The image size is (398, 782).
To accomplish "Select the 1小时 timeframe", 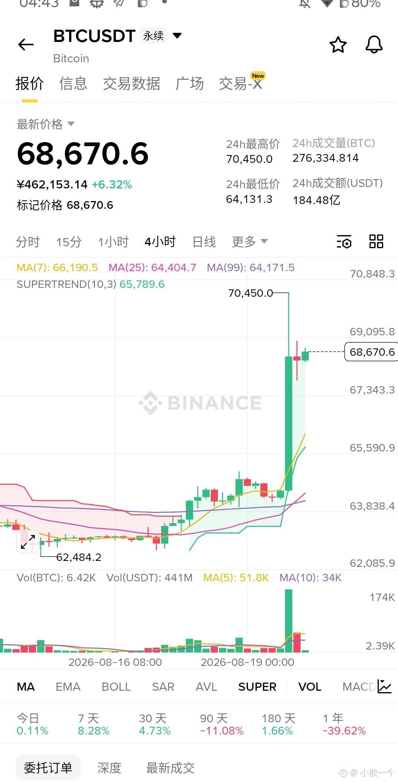I will tap(113, 242).
